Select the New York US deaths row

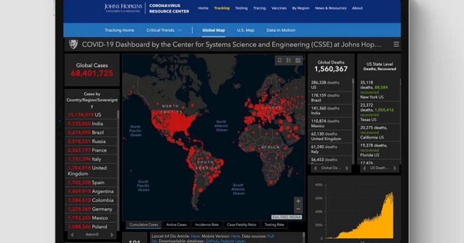click(x=379, y=90)
